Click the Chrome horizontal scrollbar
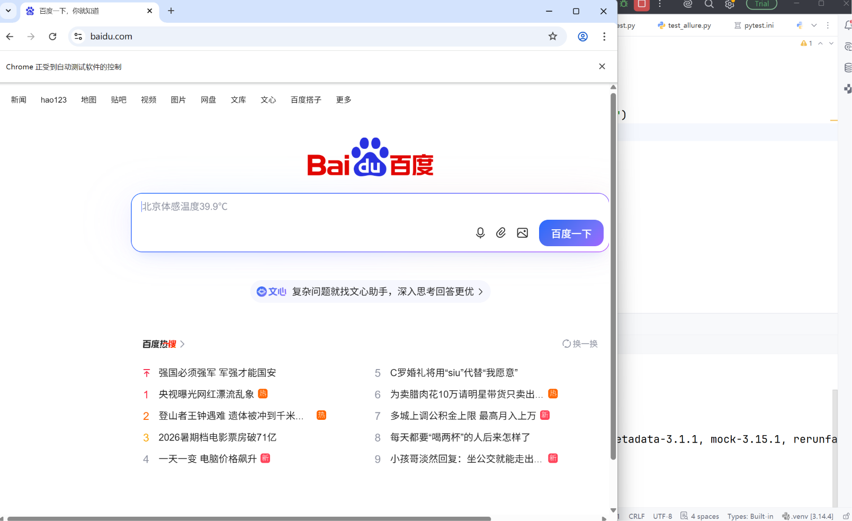The image size is (852, 521). (x=249, y=518)
